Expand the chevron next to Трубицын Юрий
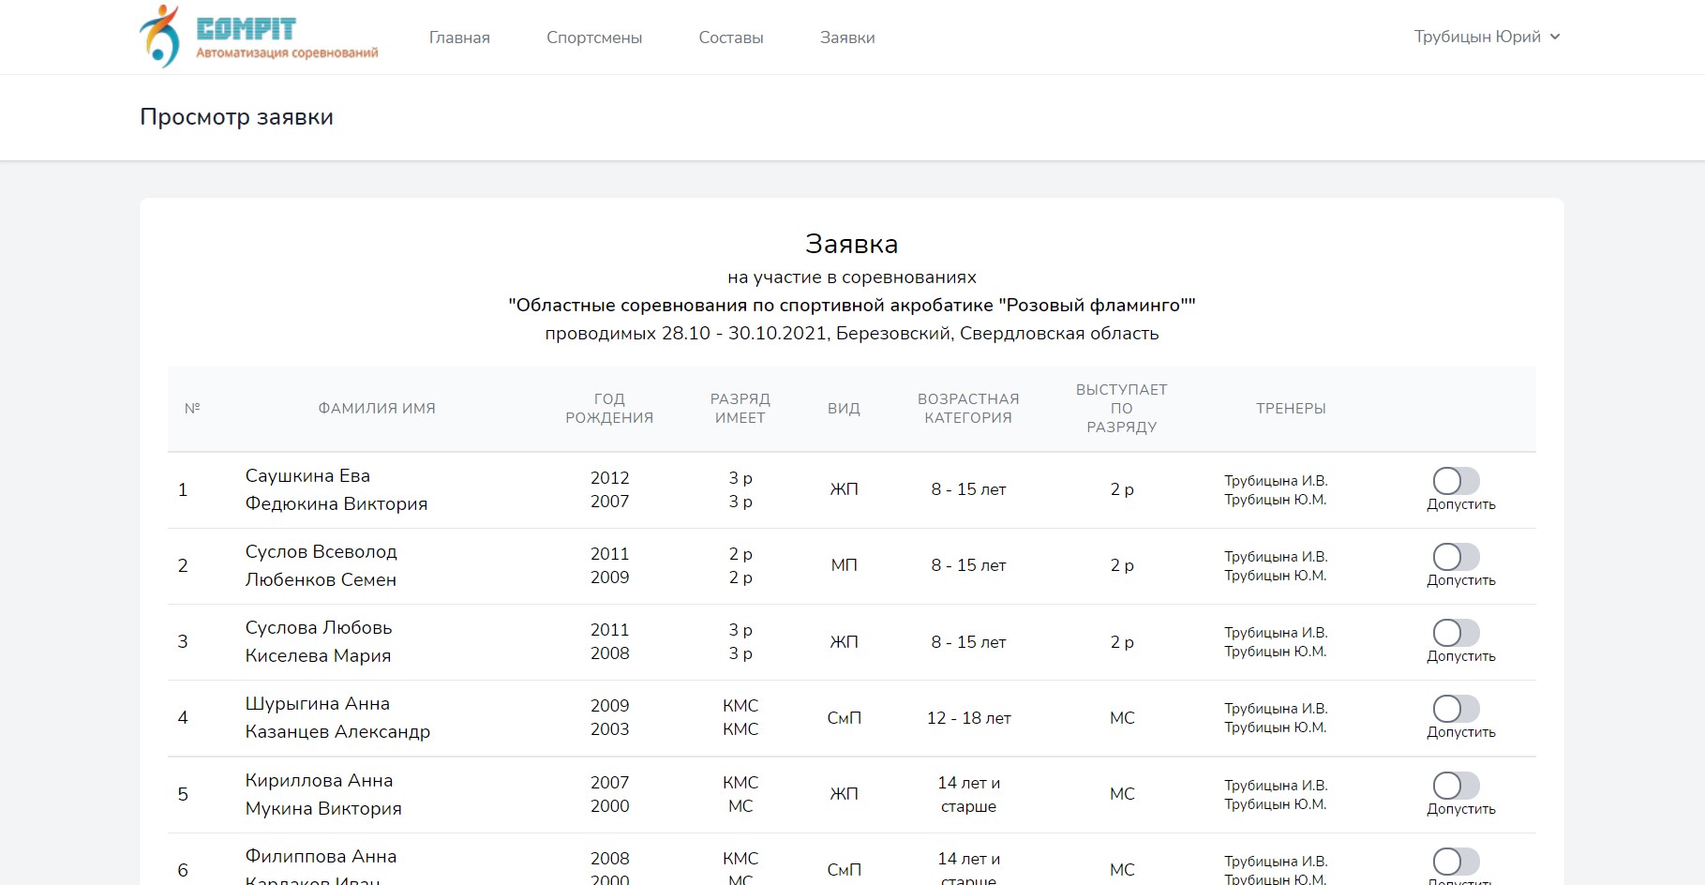 [1556, 37]
